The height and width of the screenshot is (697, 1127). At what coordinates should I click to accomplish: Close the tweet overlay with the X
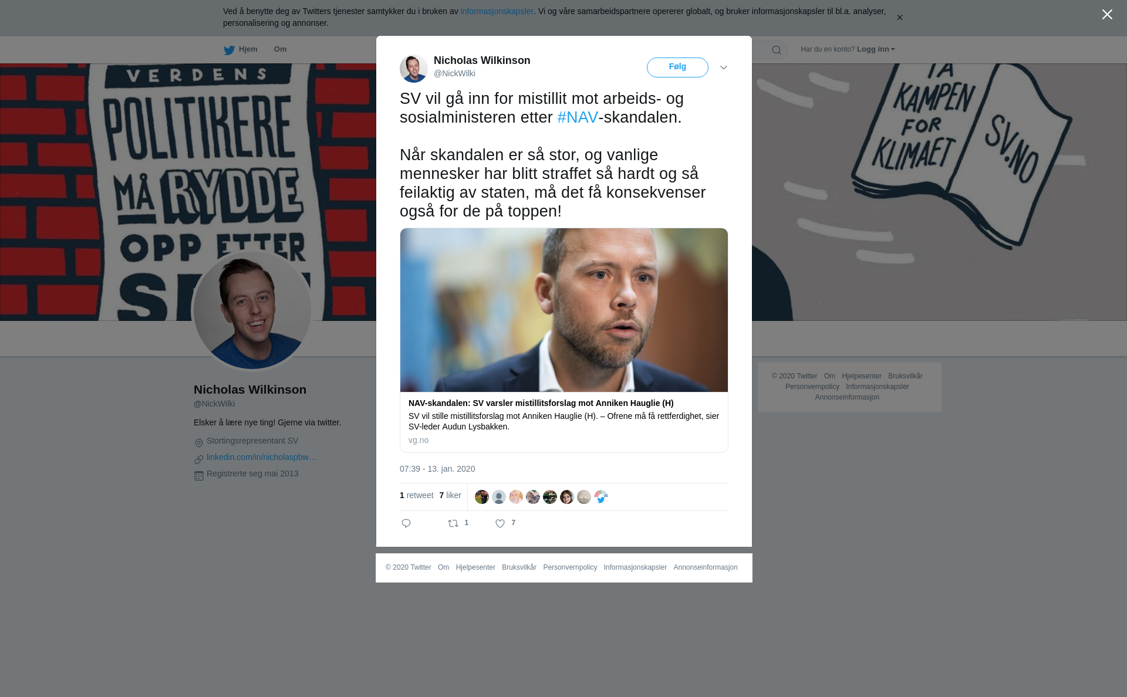click(x=1107, y=15)
